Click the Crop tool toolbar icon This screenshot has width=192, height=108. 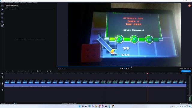pyautogui.click(x=25, y=71)
